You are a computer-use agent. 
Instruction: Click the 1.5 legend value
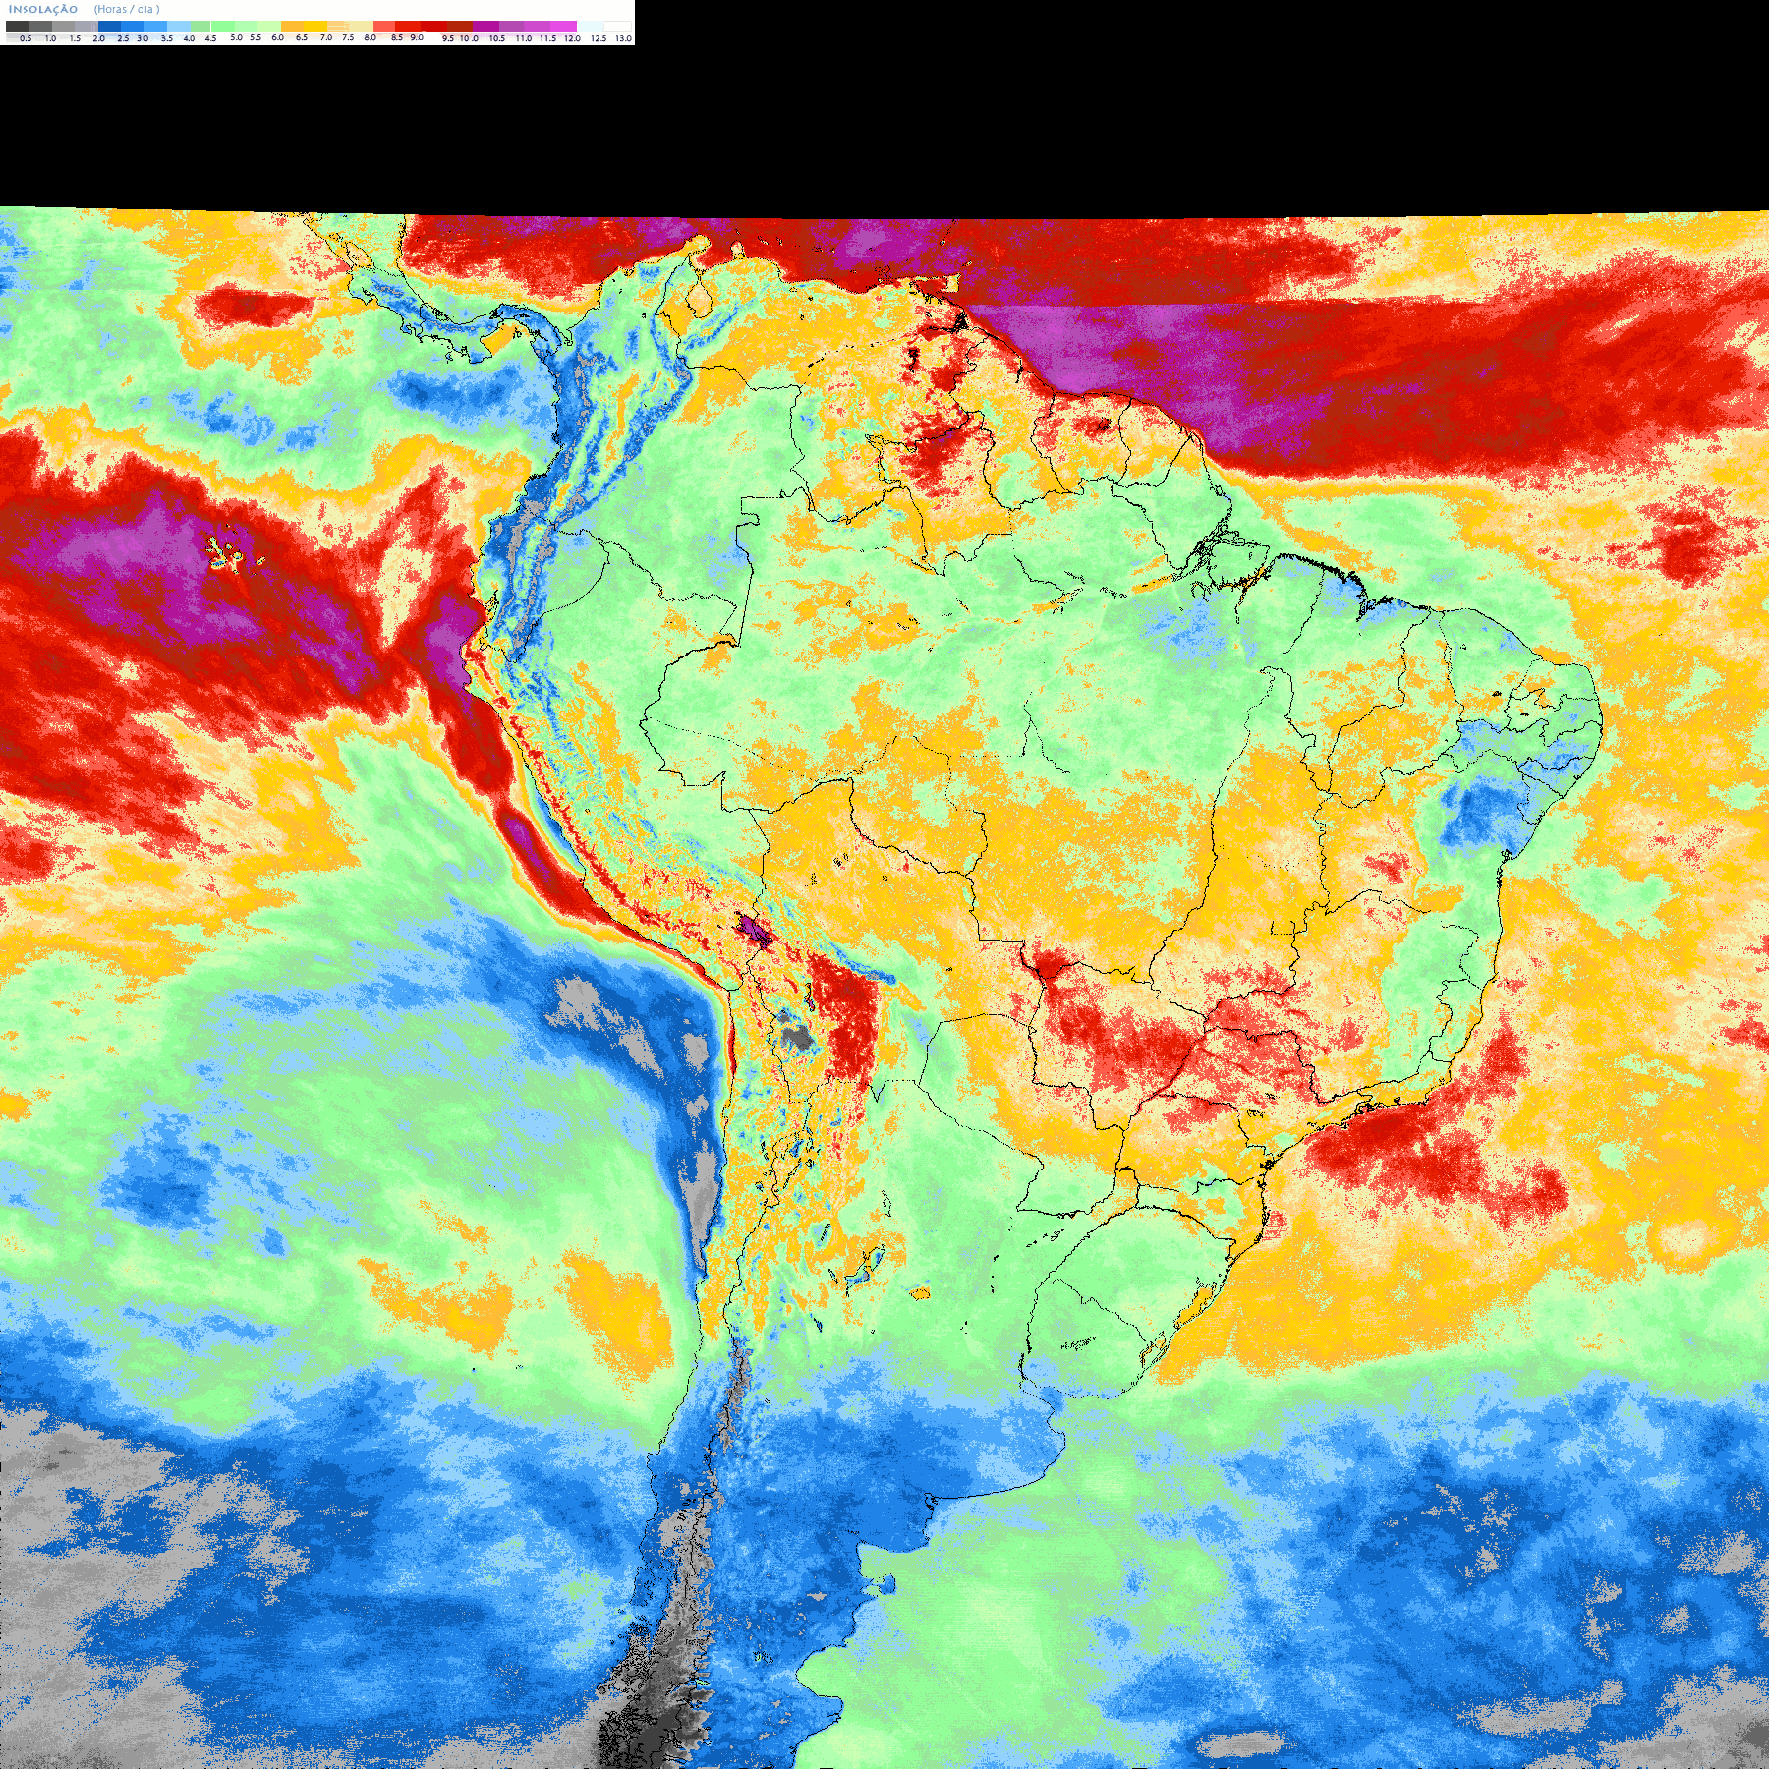coord(75,38)
